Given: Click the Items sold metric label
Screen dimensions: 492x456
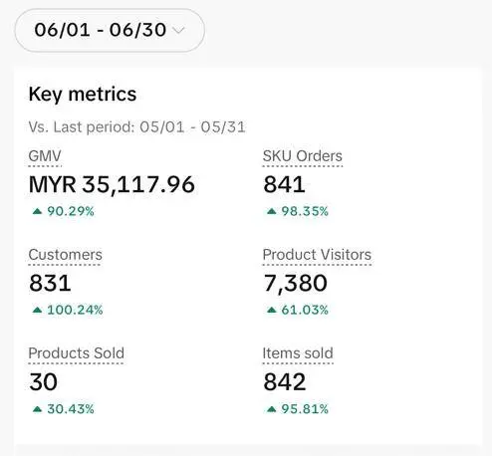Looking at the screenshot, I should [x=298, y=353].
